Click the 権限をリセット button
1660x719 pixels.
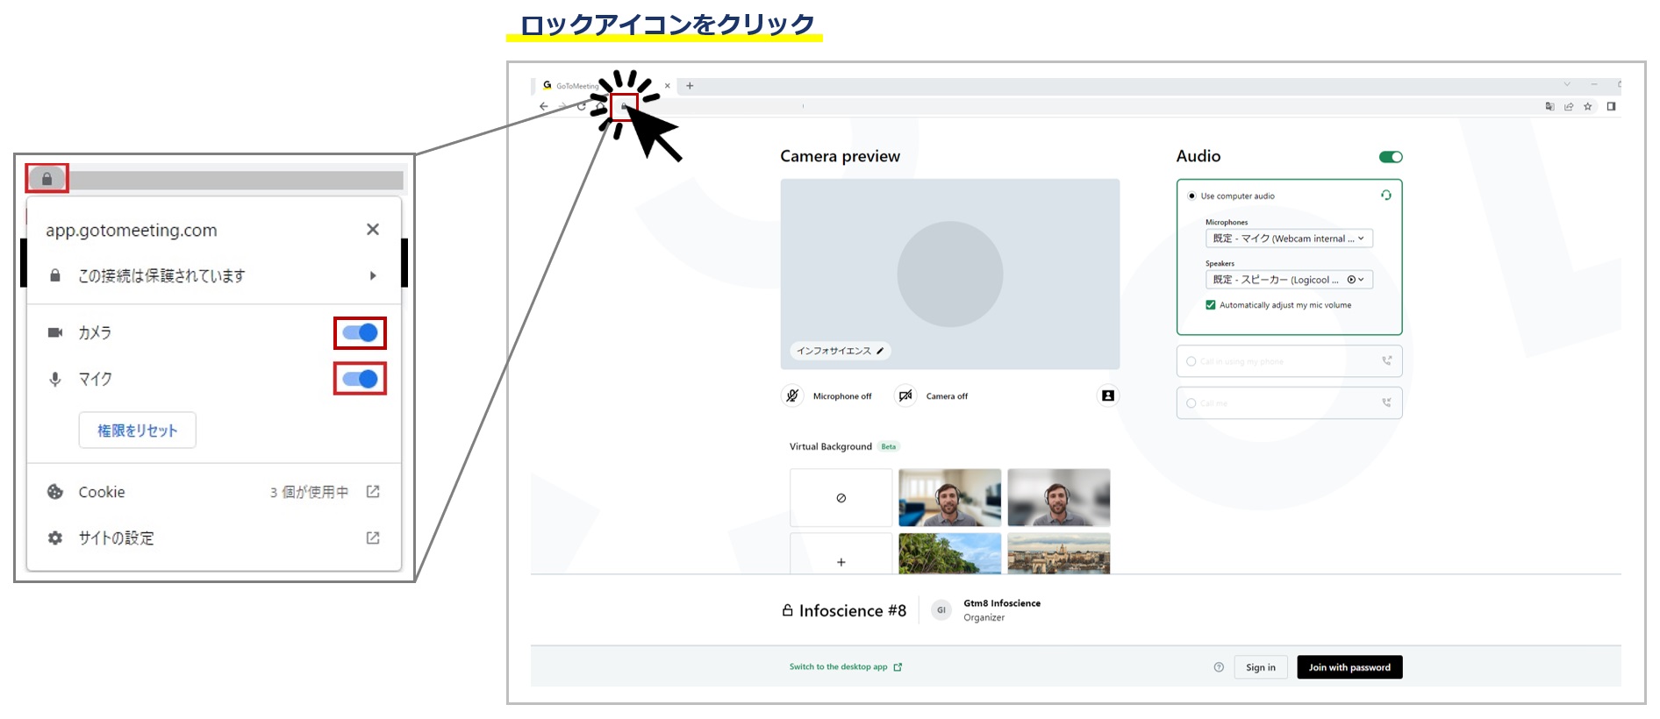coord(138,430)
